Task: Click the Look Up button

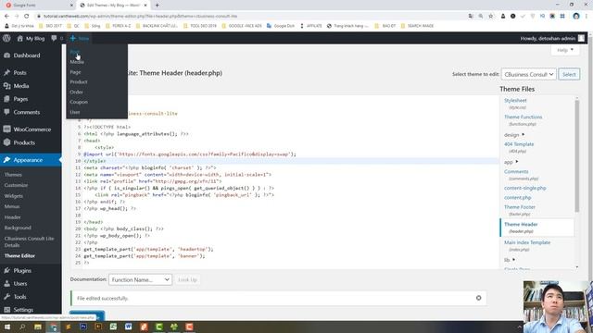Action: 187,279
